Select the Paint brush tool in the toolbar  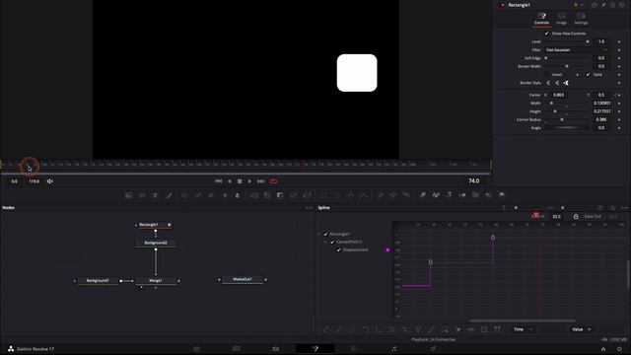coord(170,195)
